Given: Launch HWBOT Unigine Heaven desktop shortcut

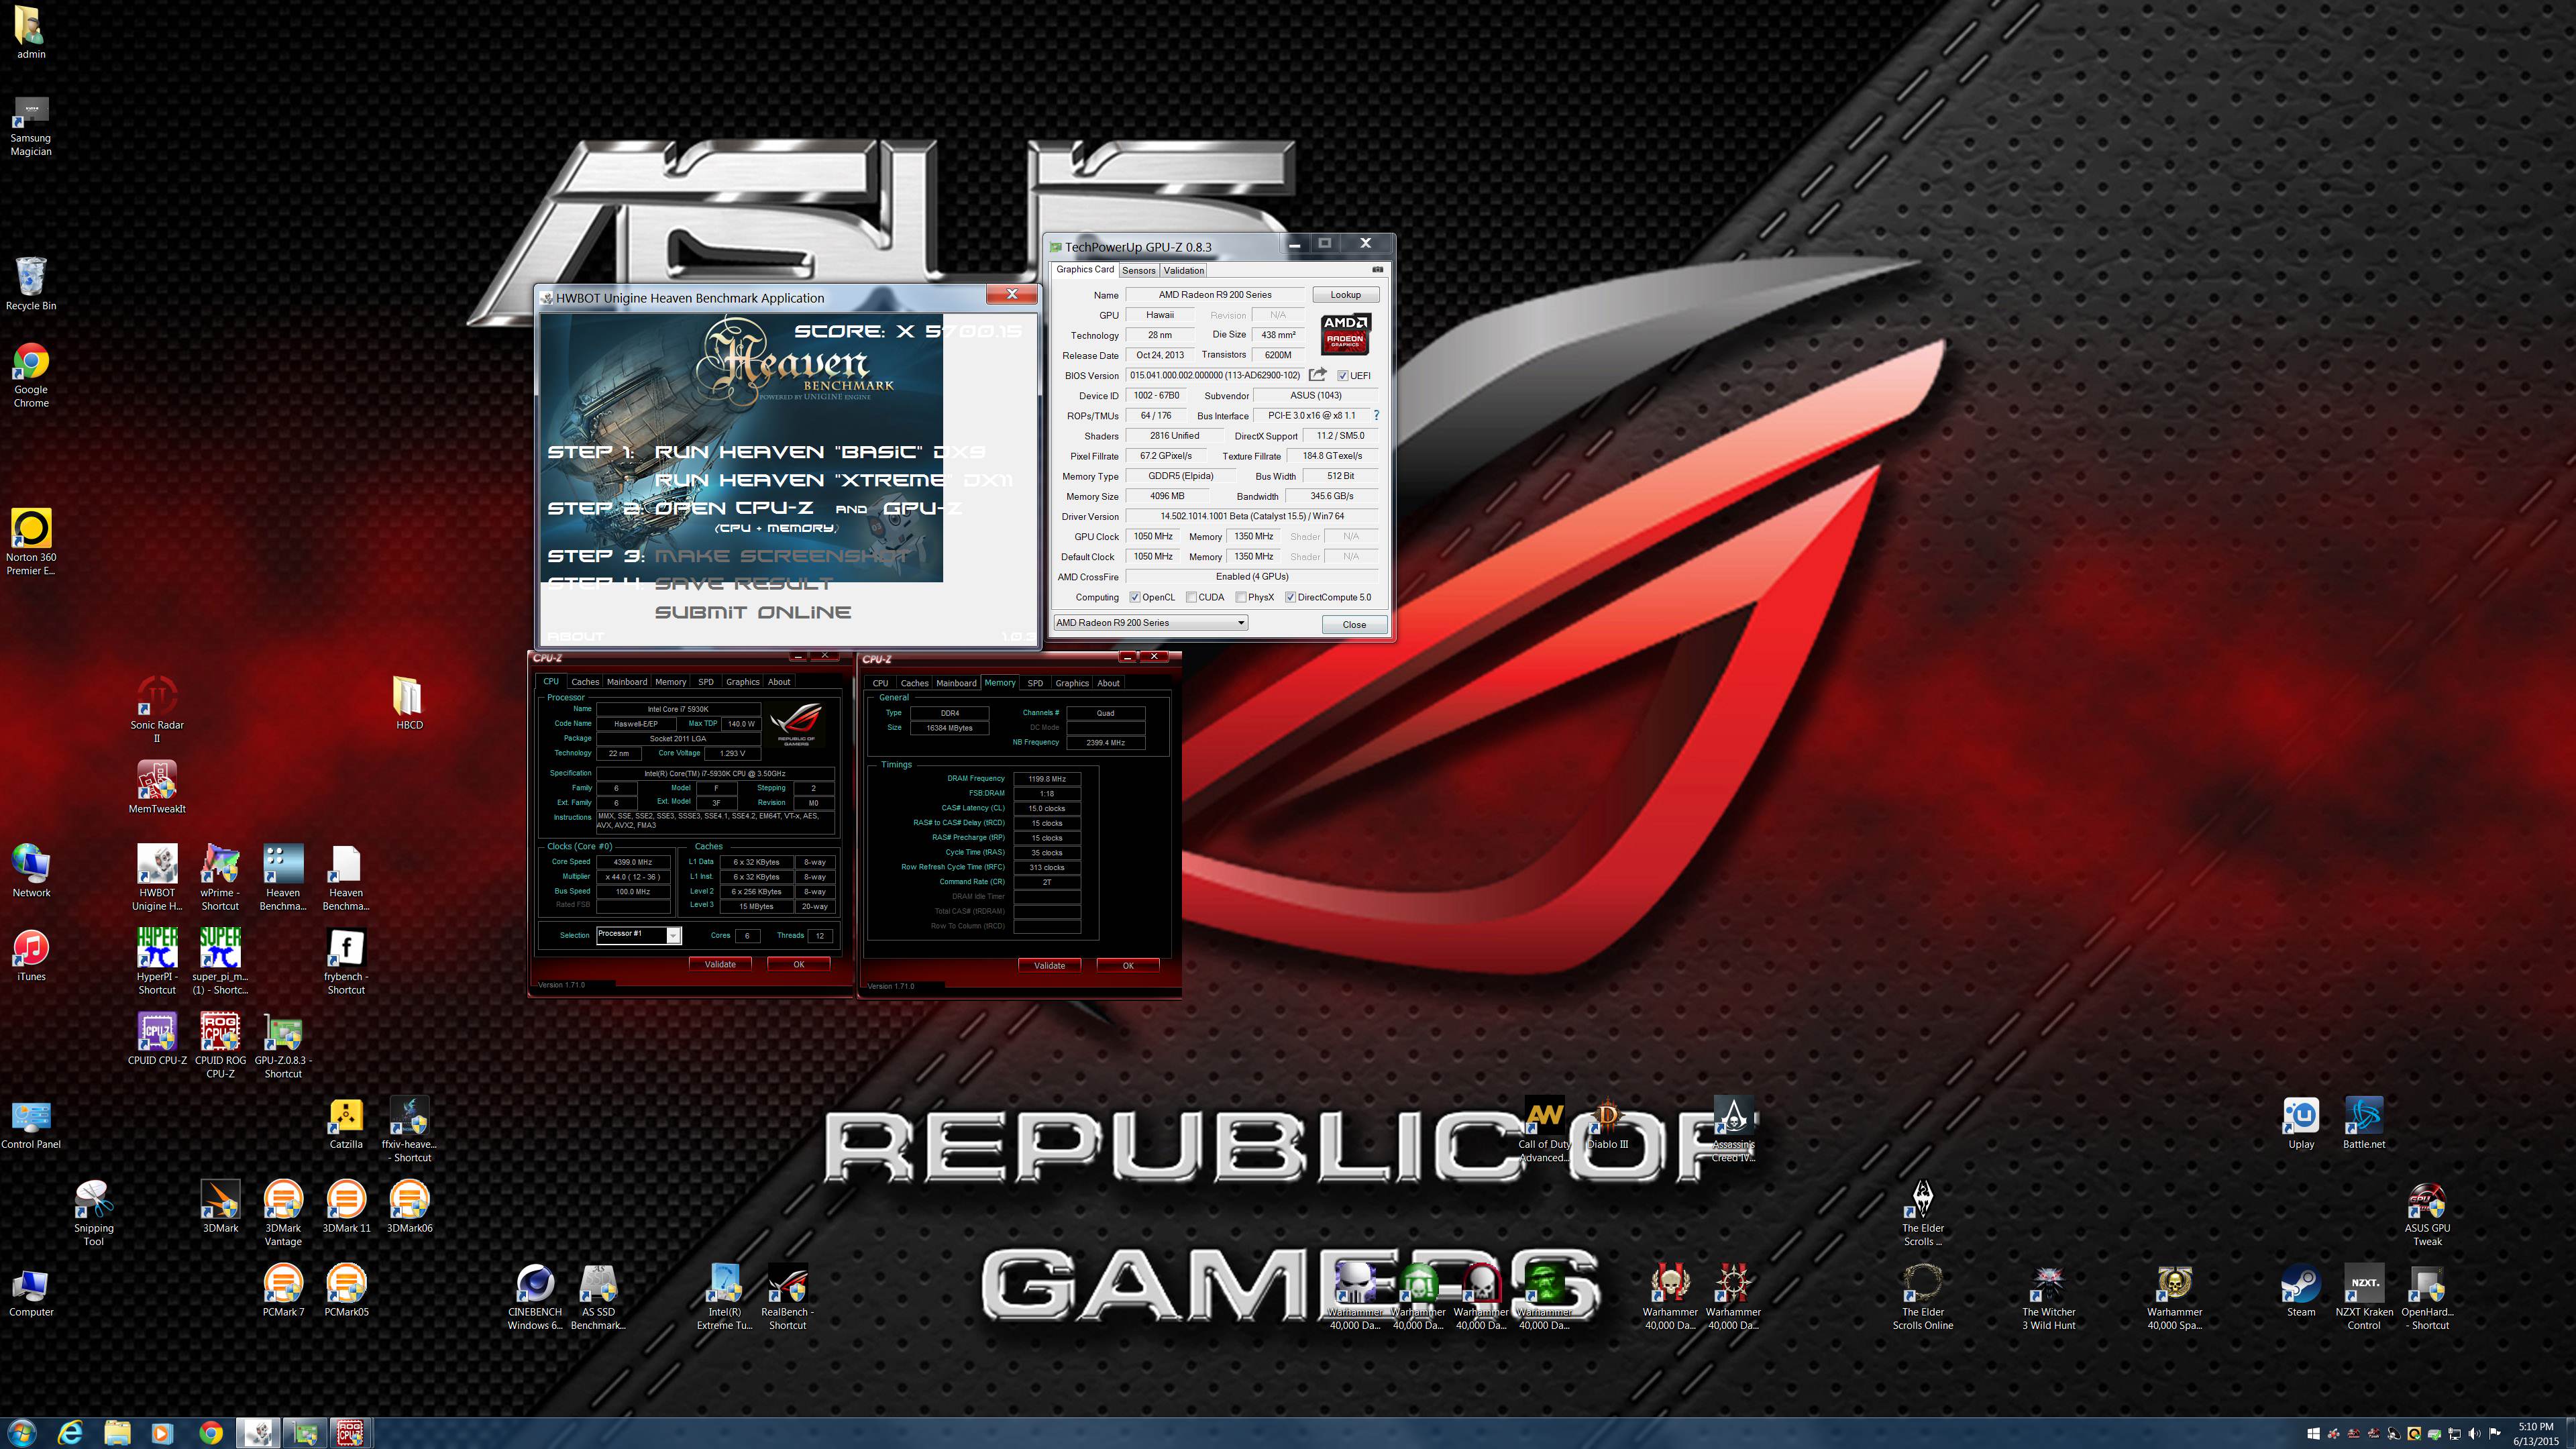Looking at the screenshot, I should coord(157,878).
